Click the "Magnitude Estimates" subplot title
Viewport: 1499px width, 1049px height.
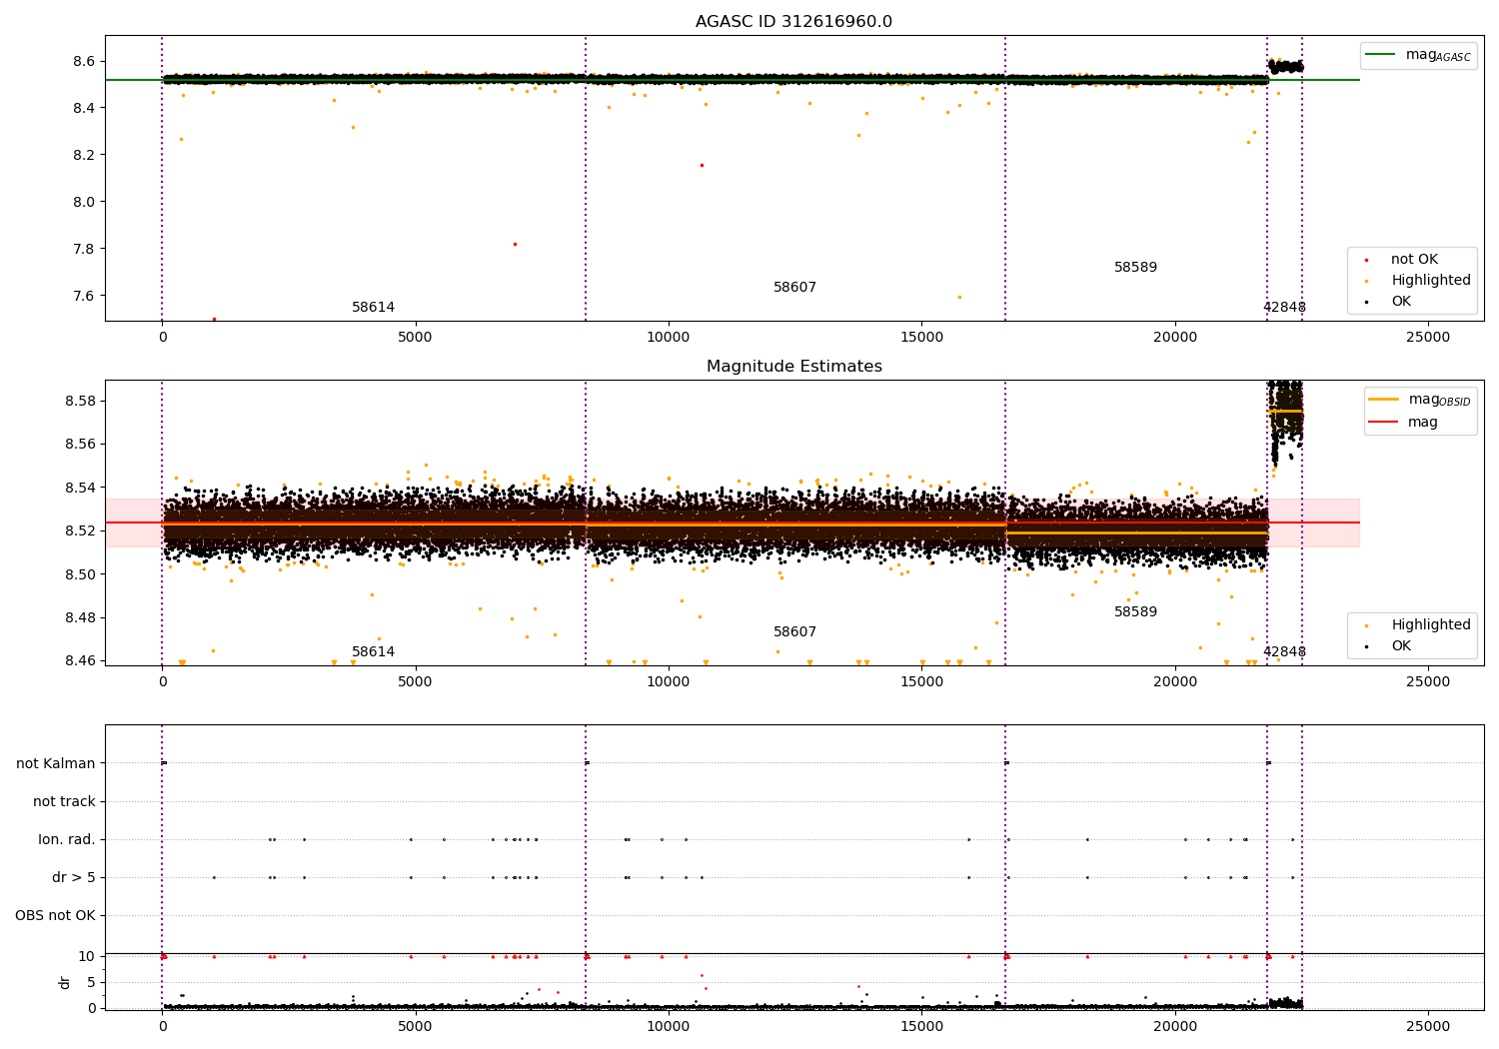[793, 367]
